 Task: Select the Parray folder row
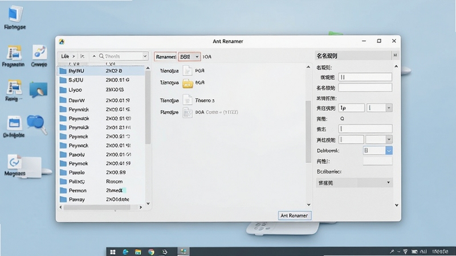(101, 200)
